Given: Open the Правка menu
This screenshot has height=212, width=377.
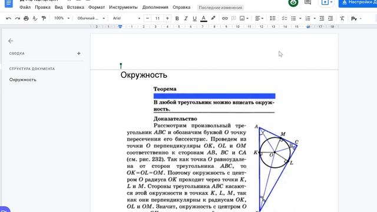Looking at the screenshot, I should tap(42, 7).
